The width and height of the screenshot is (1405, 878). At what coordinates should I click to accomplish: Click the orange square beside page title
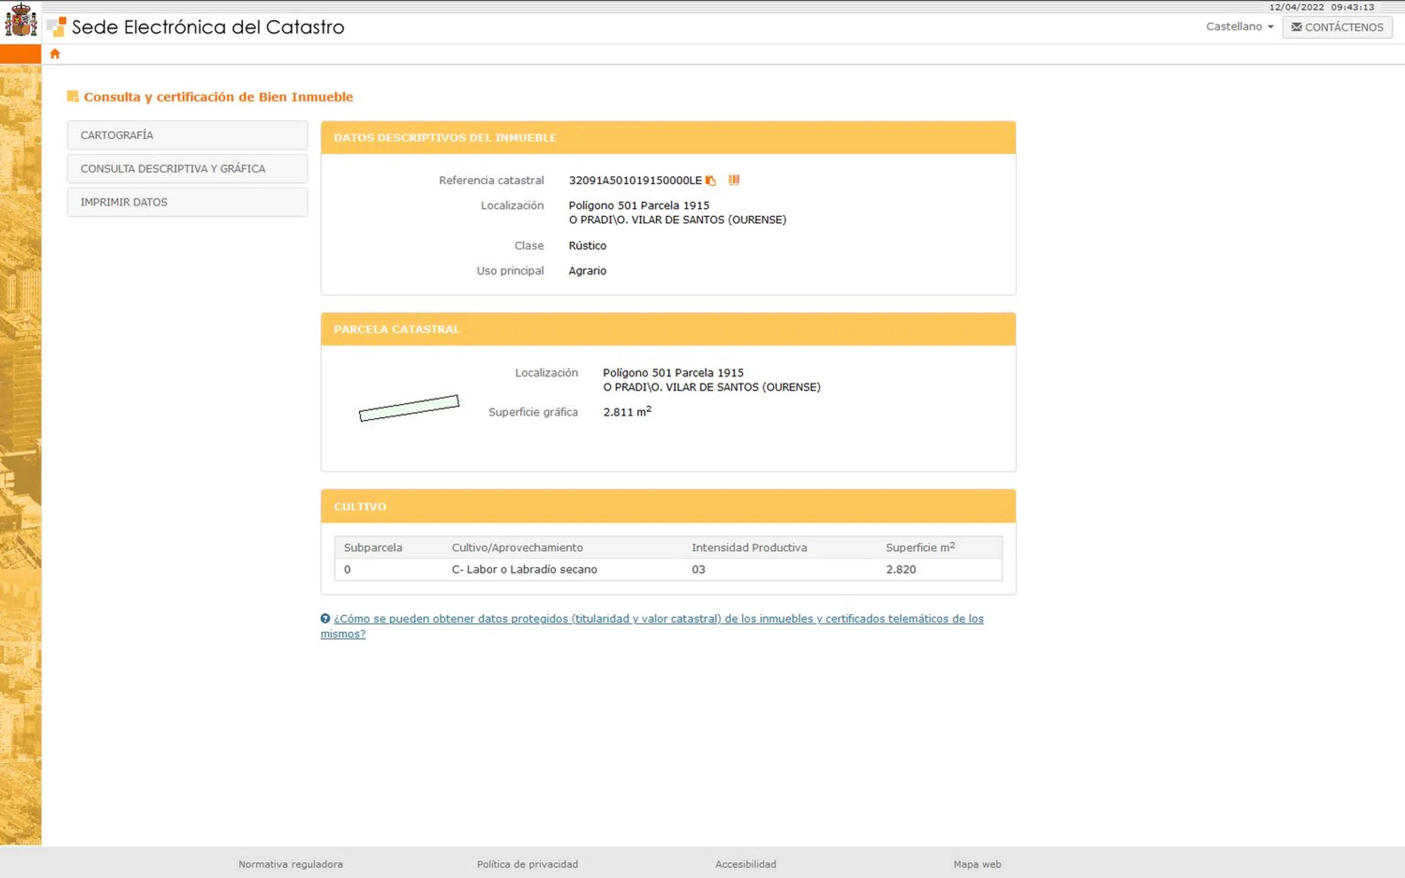[x=73, y=97]
